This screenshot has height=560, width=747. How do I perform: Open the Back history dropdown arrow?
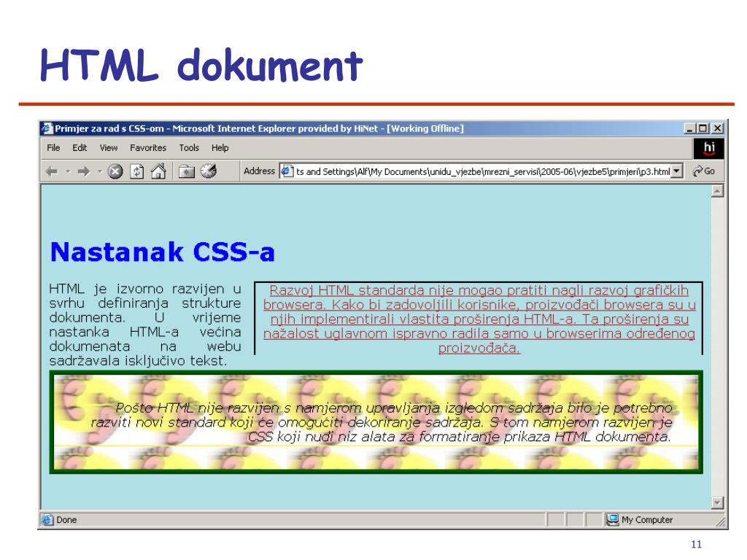[68, 171]
